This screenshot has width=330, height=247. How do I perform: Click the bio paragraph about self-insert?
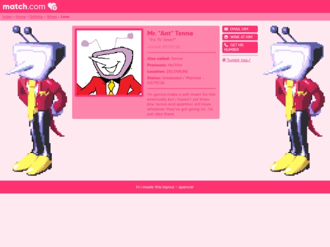click(182, 104)
